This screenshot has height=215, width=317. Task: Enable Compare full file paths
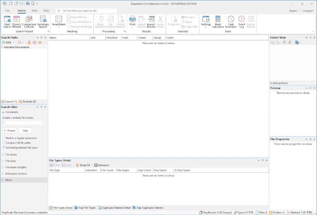(x=4, y=143)
